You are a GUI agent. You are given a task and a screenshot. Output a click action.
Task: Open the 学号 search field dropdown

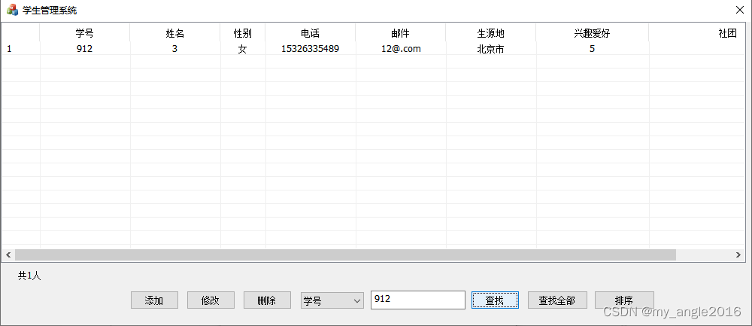(332, 300)
